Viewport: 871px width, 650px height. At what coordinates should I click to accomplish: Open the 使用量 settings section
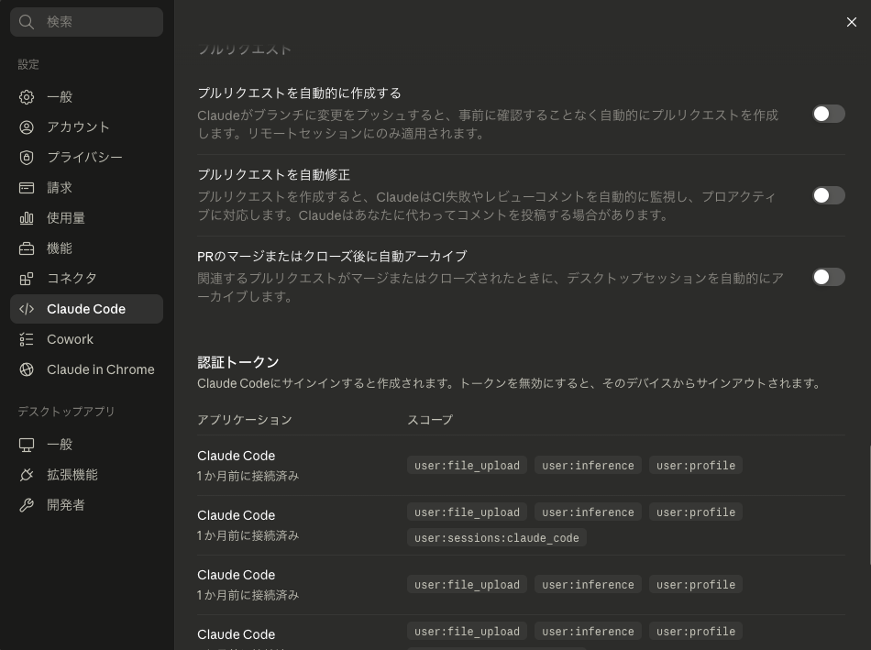pos(87,218)
